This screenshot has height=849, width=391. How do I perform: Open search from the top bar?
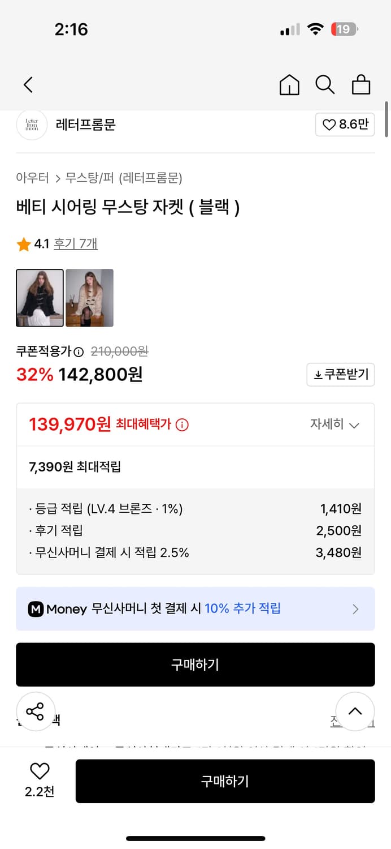coord(325,84)
